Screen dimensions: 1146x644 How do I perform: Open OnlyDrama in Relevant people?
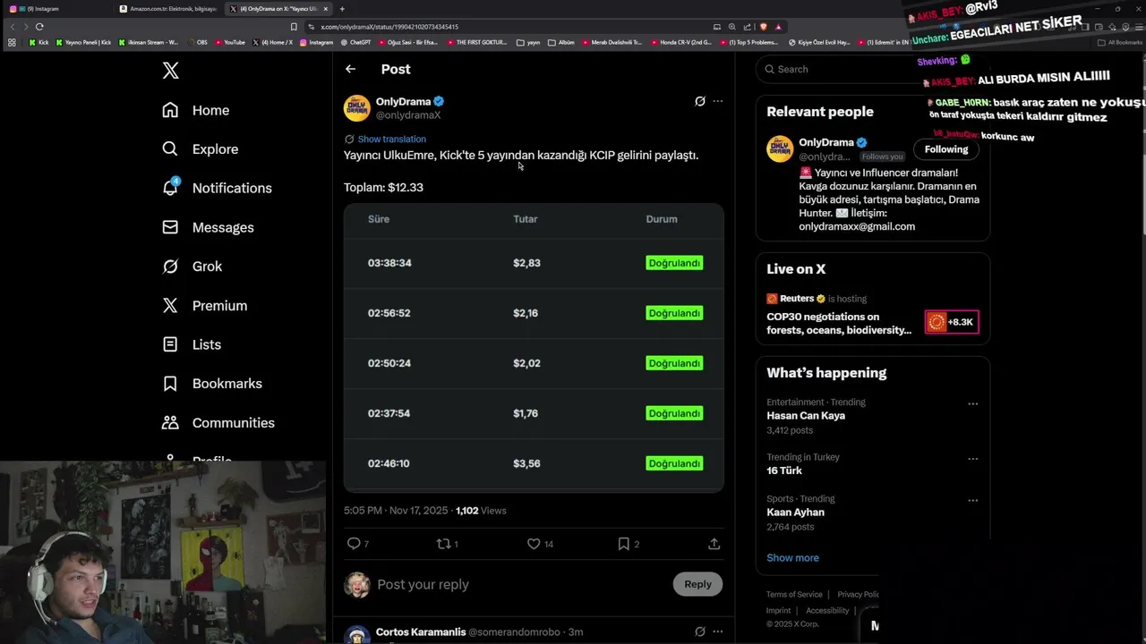(825, 143)
